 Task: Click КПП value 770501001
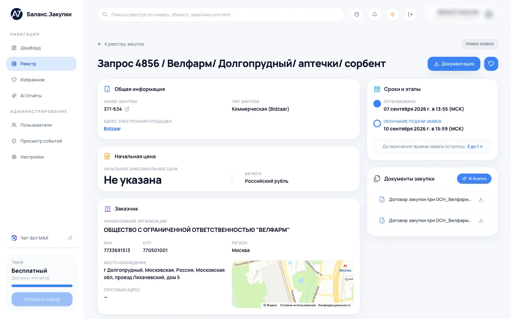click(x=155, y=250)
